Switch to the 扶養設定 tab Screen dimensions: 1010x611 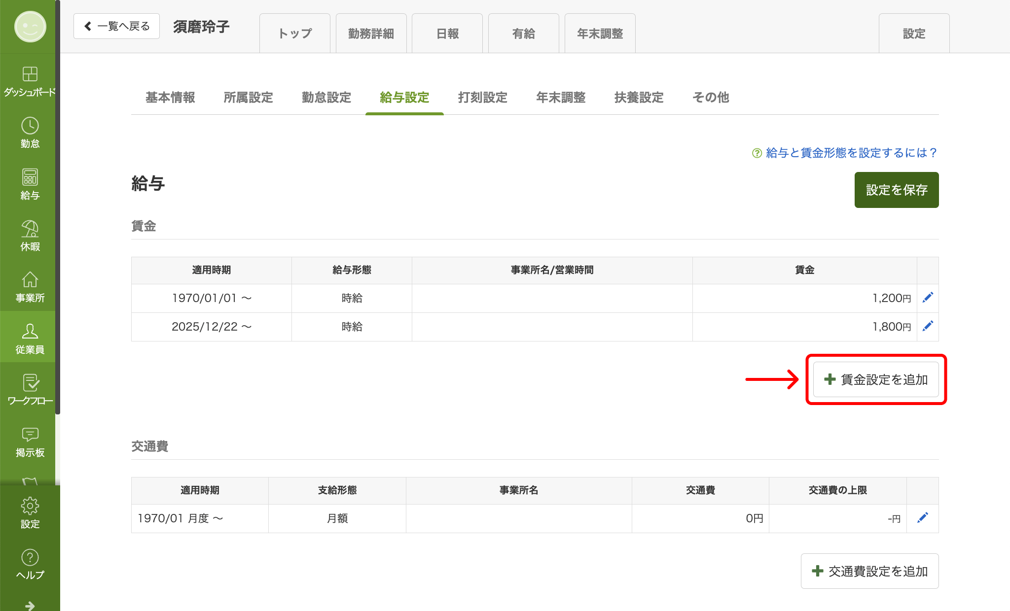pos(639,98)
